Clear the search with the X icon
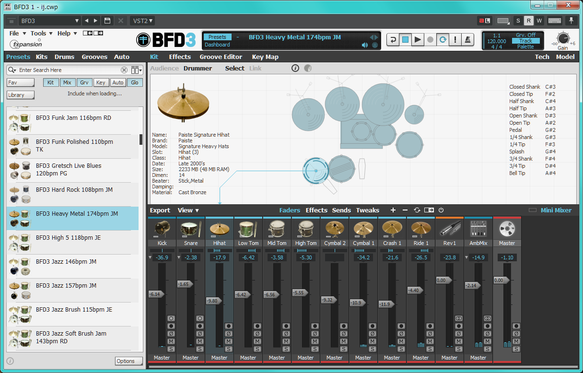Image resolution: width=583 pixels, height=373 pixels. (x=124, y=70)
